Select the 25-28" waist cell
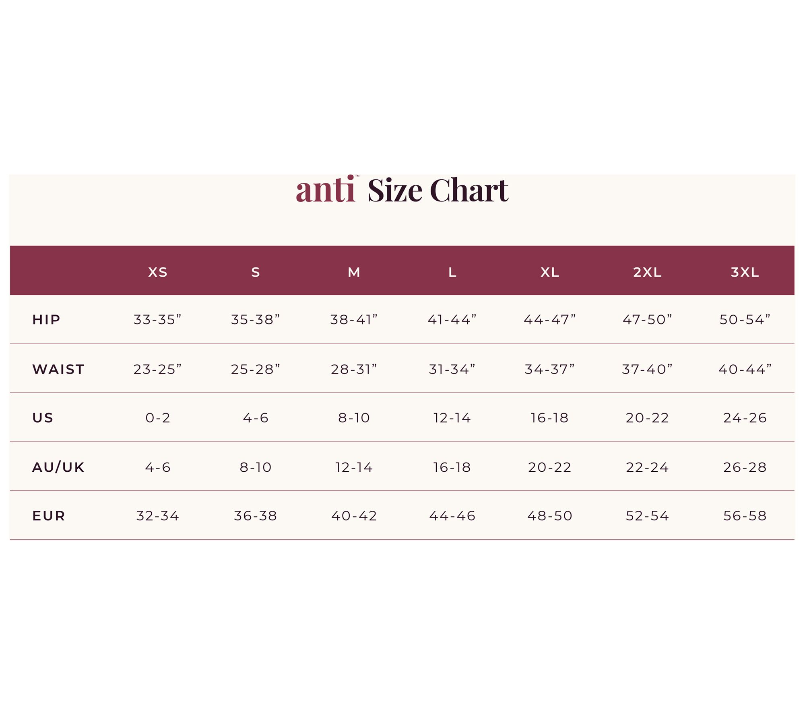This screenshot has width=805, height=715. (255, 369)
